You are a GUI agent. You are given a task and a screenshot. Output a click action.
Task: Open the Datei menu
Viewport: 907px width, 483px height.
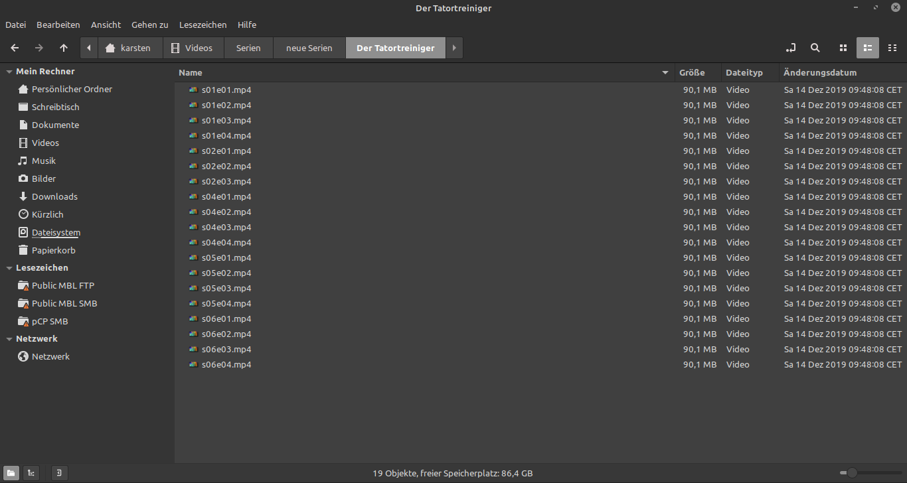click(x=15, y=25)
